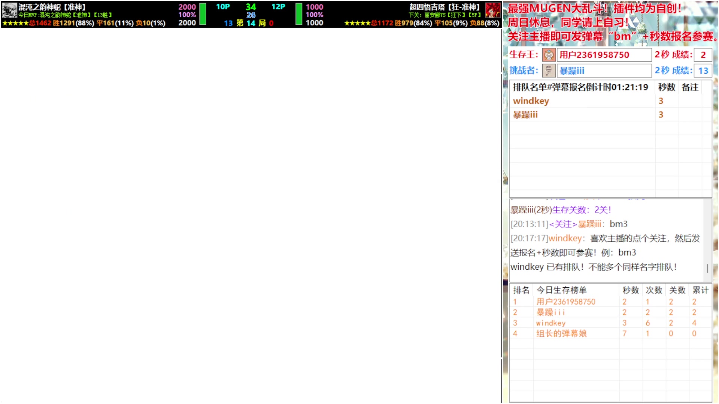Select 组长的弹幕娘 in survival ranking
This screenshot has width=719, height=404.
click(x=610, y=333)
